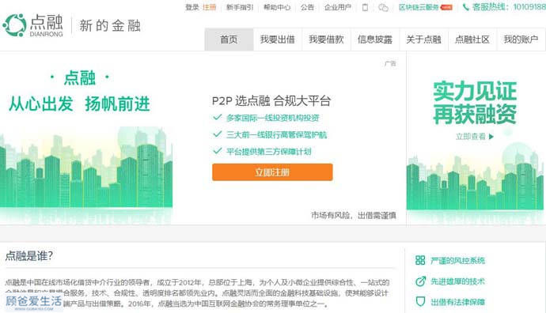Click the icon beside 先进雄厚的技术
The image size is (546, 313).
421,281
